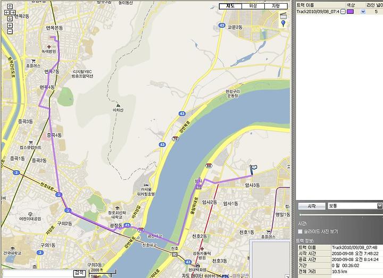Viewport: 383px width, 278px height.
Task: Click the W서울 워커힐호텔 hotel icon
Action: tap(146, 185)
